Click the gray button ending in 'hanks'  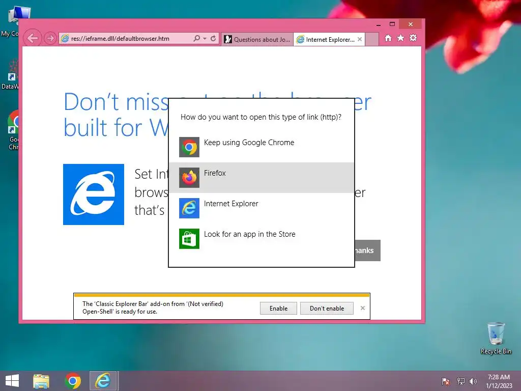367,250
